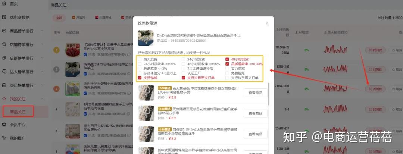403x154 pixels.
Task: Click the silver rank 2 badge
Action: pyautogui.click(x=56, y=69)
